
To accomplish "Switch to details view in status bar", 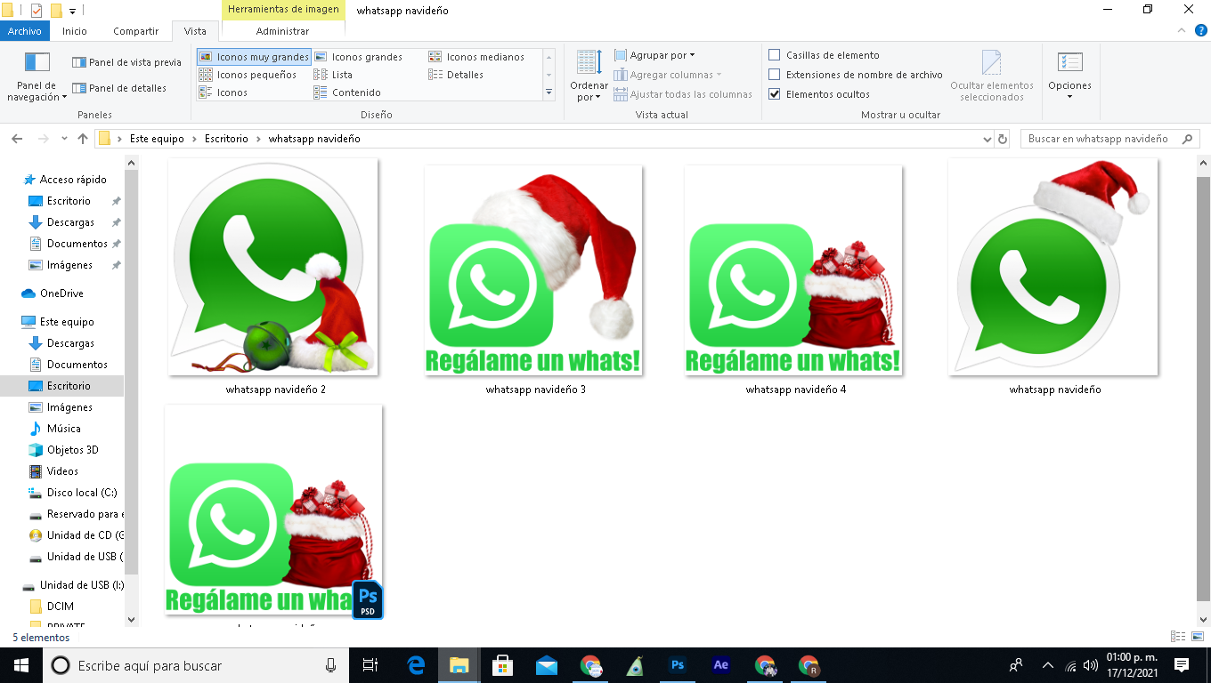I will pos(1177,637).
